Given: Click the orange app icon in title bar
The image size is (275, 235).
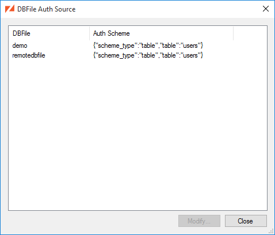Looking at the screenshot, I should 10,9.
